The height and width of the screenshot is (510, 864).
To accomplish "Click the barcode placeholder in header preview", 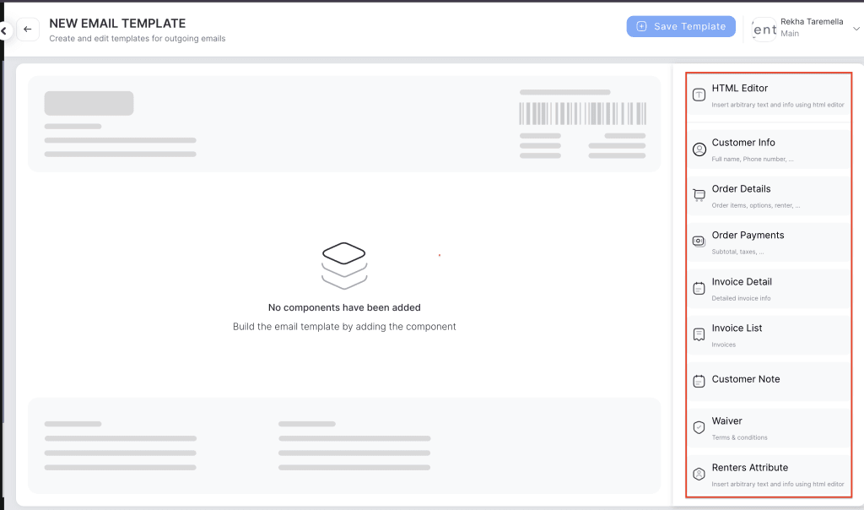I will (582, 114).
